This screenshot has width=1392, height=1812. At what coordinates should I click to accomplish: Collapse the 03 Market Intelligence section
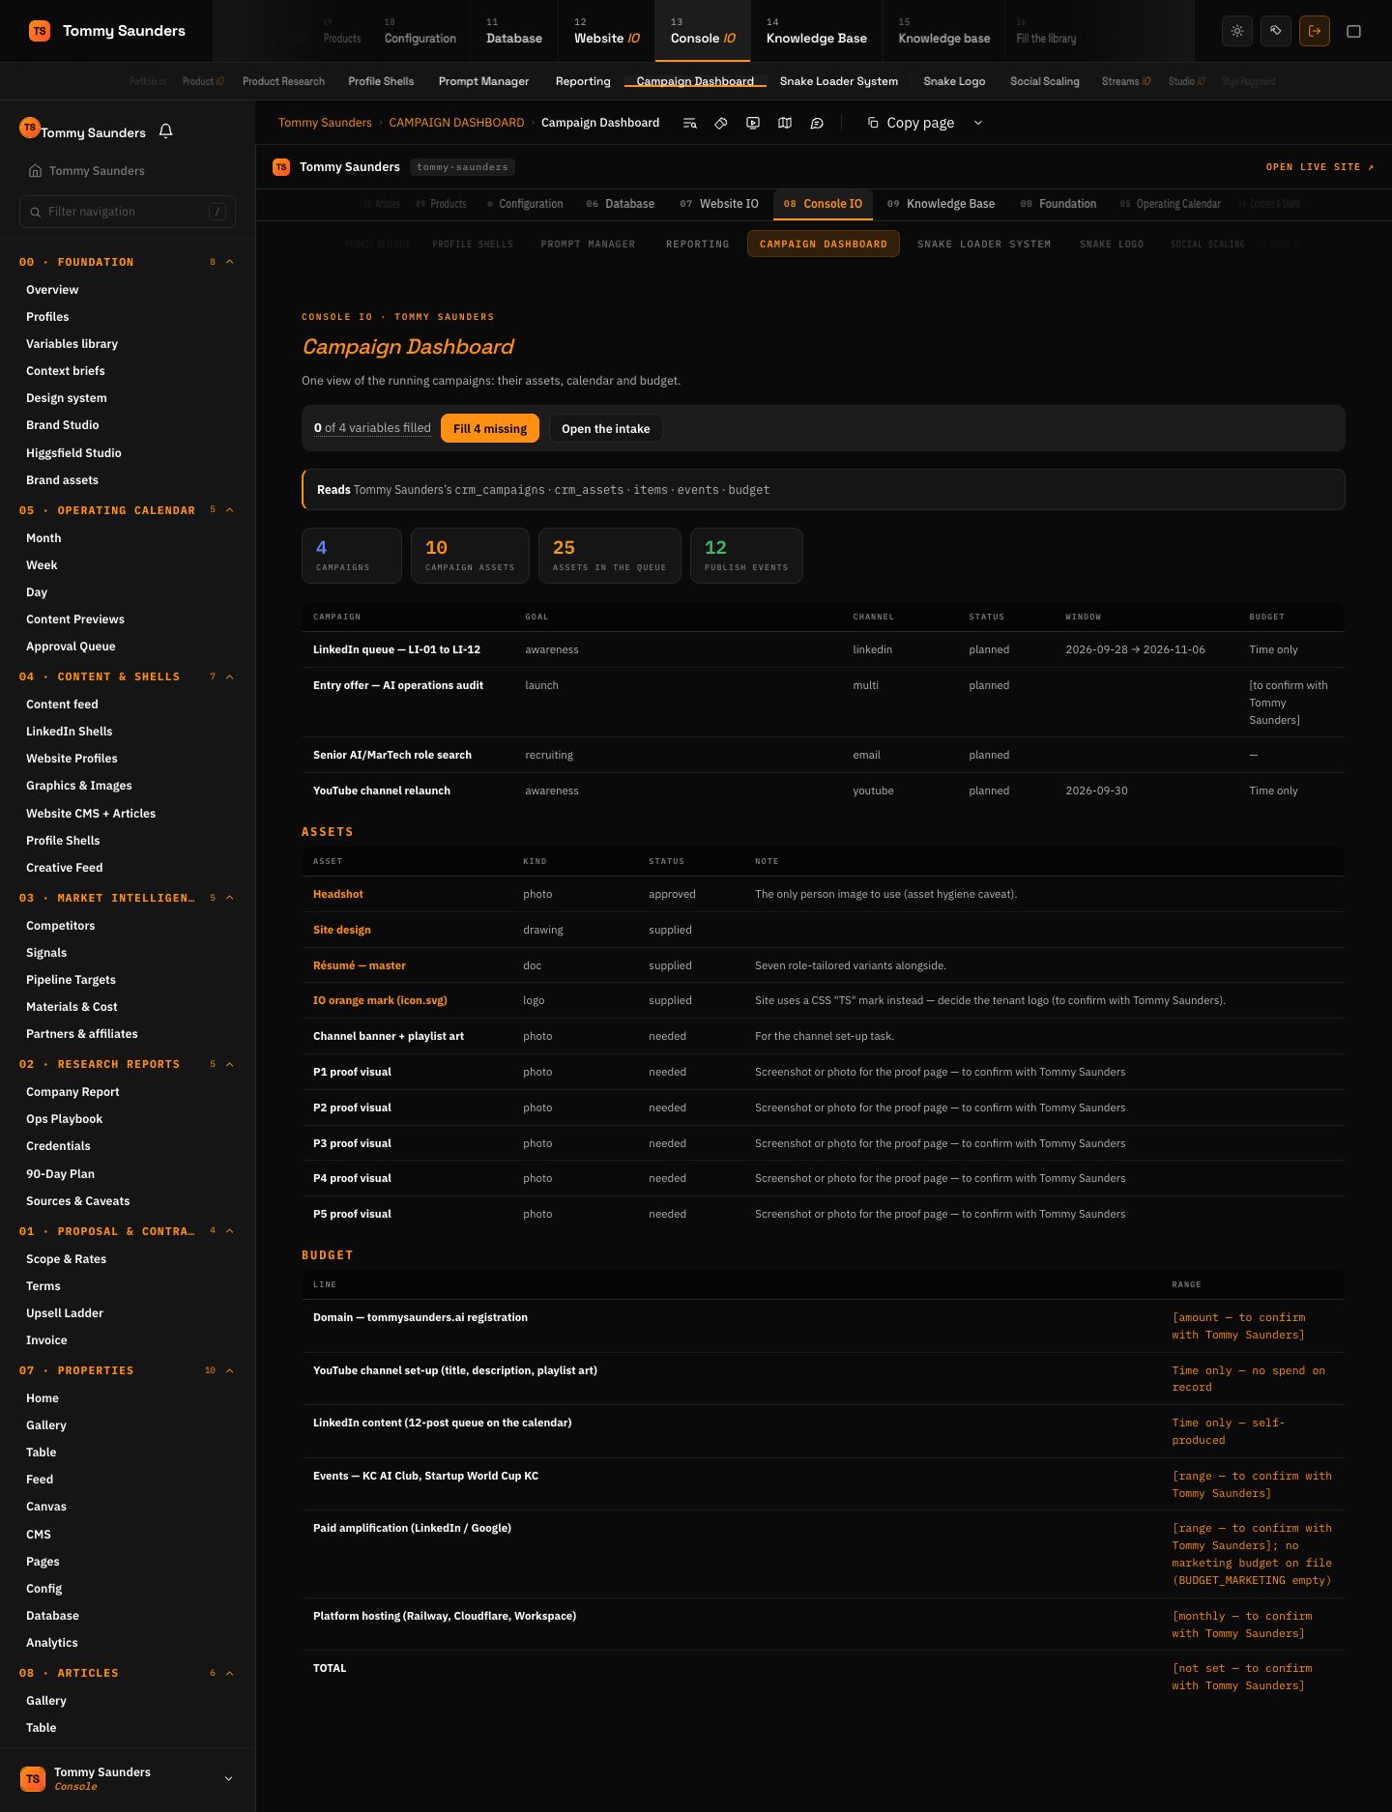[229, 898]
